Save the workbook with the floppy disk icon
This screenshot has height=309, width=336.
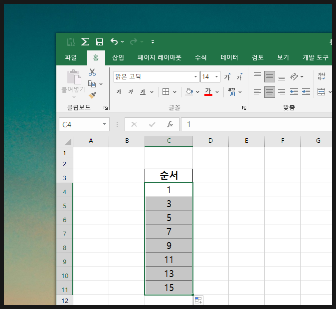click(x=99, y=42)
